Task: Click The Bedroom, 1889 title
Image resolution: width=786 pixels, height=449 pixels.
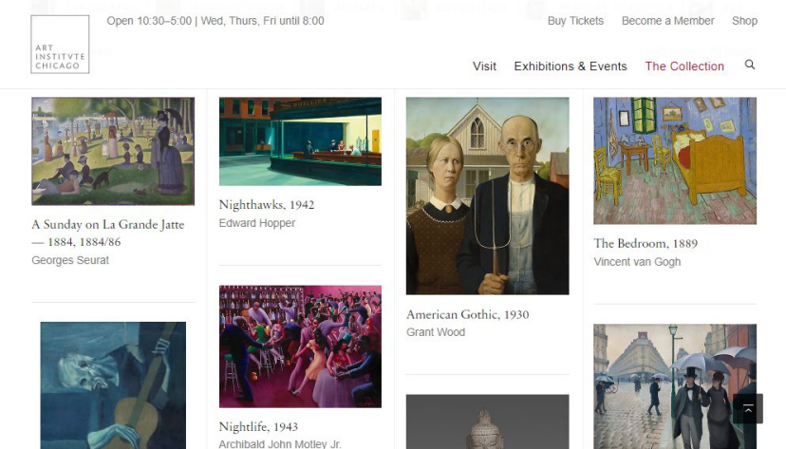Action: pyautogui.click(x=646, y=243)
